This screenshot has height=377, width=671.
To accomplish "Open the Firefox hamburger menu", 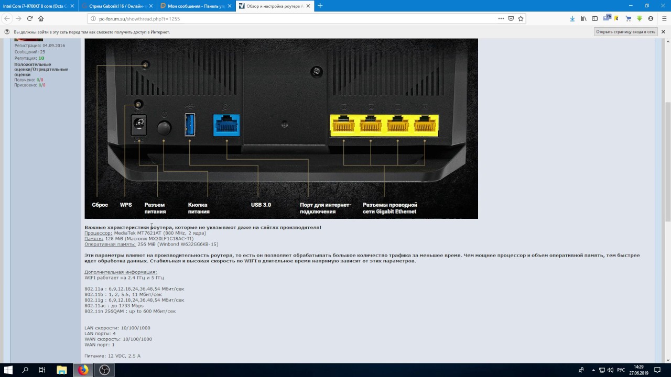I will (664, 18).
